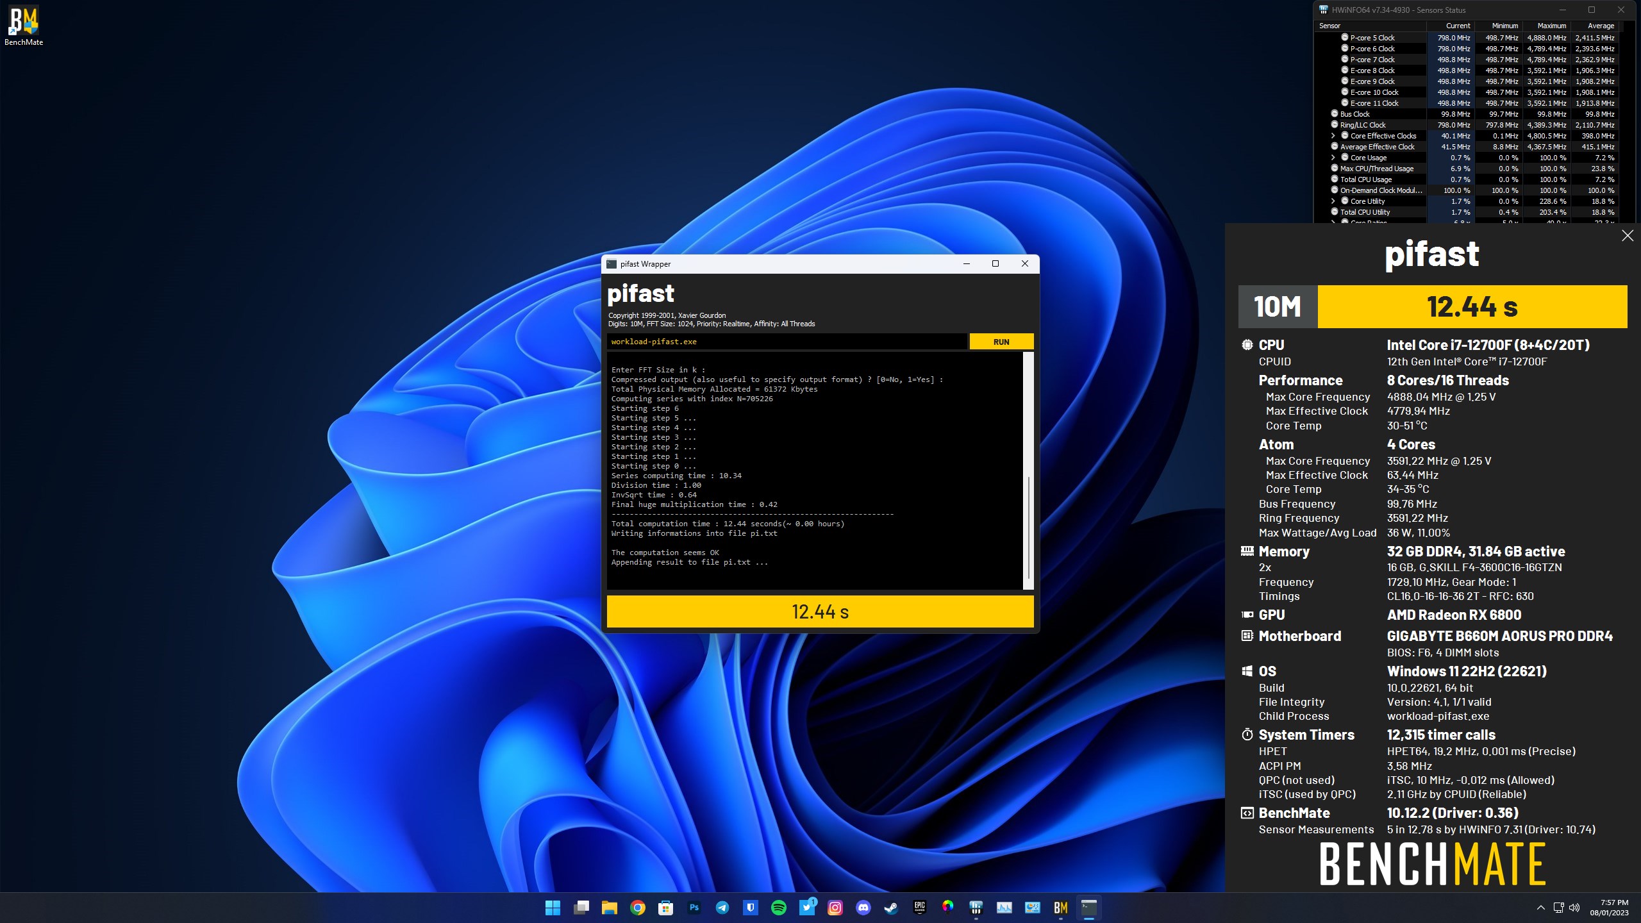Image resolution: width=1641 pixels, height=923 pixels.
Task: Select the E-core 11 Clock sensor row
Action: click(1466, 103)
